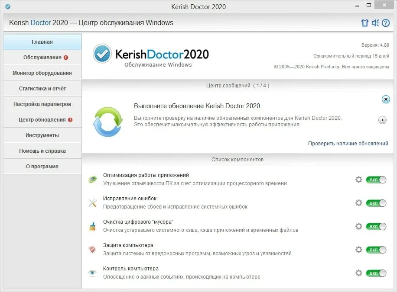
Task: Click the Очистка цифрового "мусора" title
Action: tap(138, 222)
